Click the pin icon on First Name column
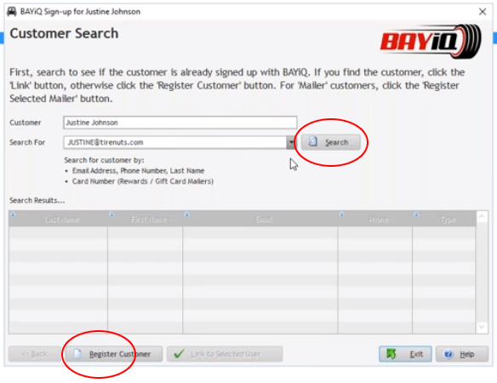497x383 pixels. [x=111, y=214]
